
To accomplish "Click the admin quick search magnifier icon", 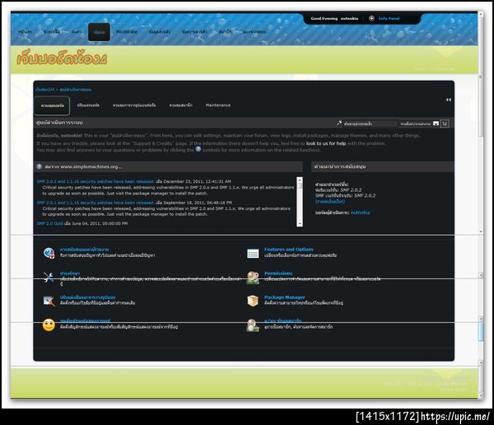I will 339,124.
